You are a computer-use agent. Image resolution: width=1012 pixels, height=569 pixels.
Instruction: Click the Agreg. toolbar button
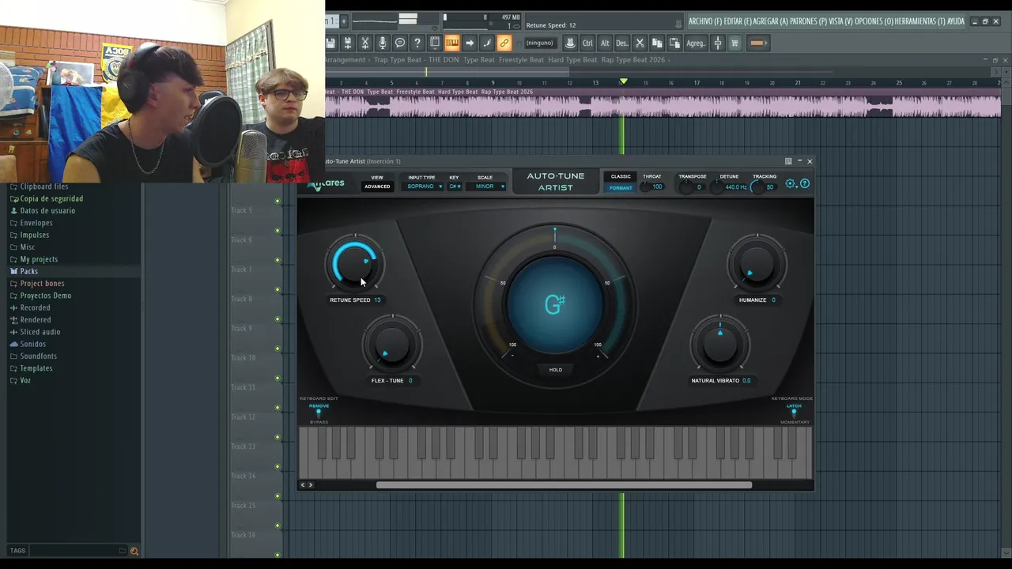click(x=696, y=43)
